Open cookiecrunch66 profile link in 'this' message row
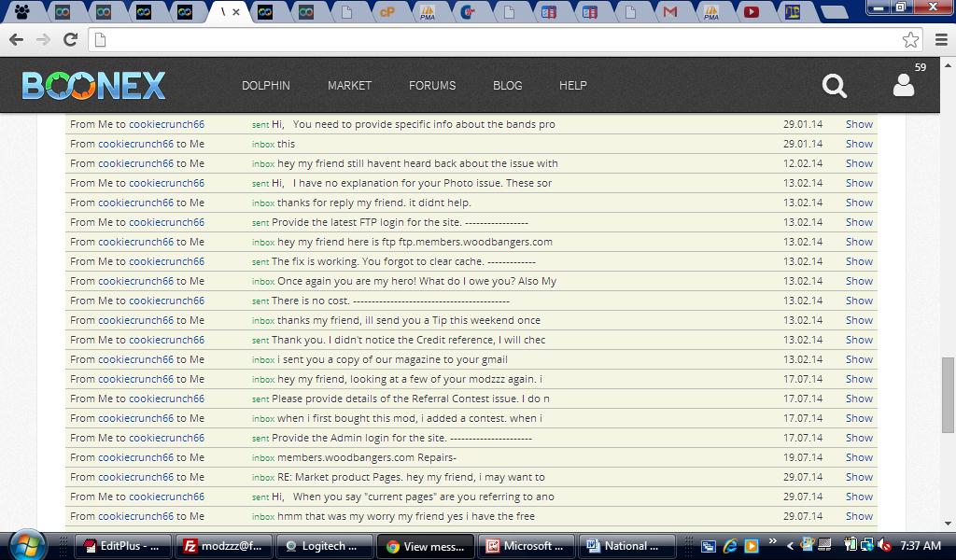 135,144
